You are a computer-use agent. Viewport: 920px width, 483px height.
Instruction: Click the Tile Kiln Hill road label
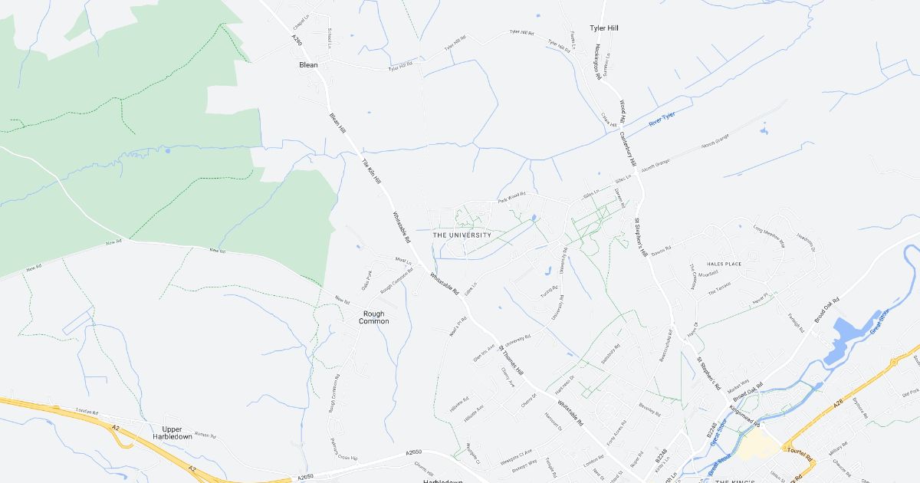[x=371, y=171]
